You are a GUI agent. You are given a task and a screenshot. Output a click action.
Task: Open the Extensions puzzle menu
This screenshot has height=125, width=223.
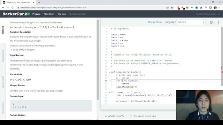[201, 8]
